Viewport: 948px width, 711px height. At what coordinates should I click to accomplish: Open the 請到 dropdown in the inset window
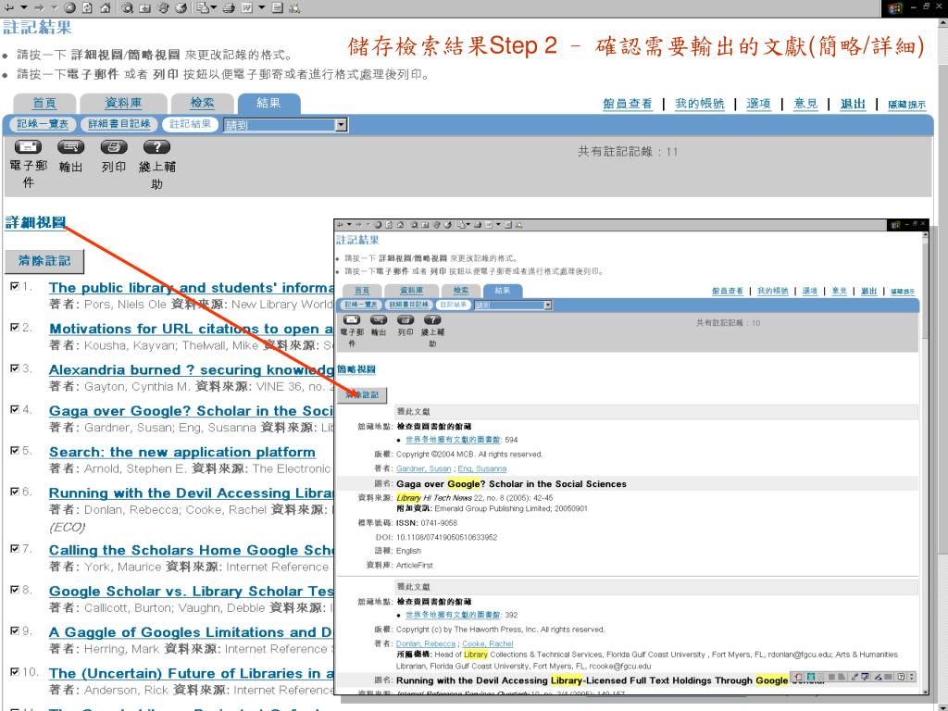pyautogui.click(x=513, y=306)
